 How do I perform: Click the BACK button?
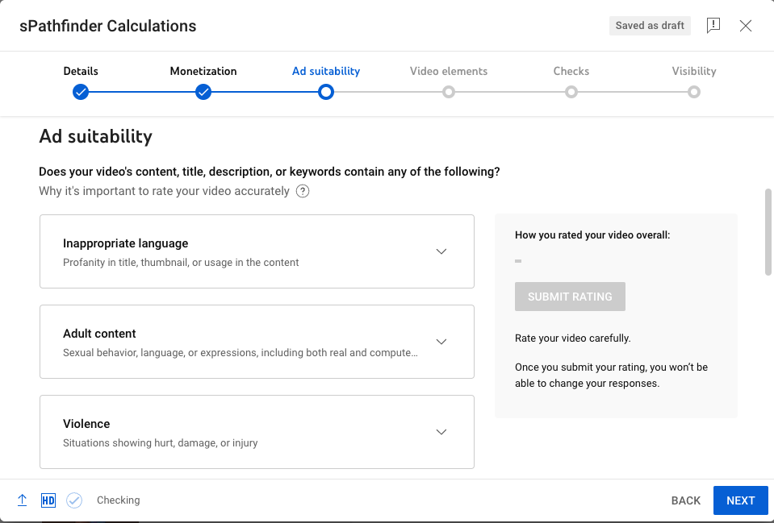point(686,500)
